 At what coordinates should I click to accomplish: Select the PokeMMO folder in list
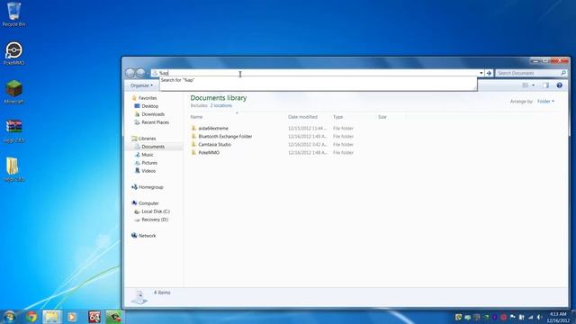209,152
